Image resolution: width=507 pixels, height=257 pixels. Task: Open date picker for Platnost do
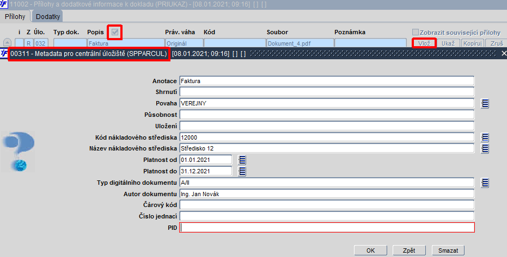(242, 172)
